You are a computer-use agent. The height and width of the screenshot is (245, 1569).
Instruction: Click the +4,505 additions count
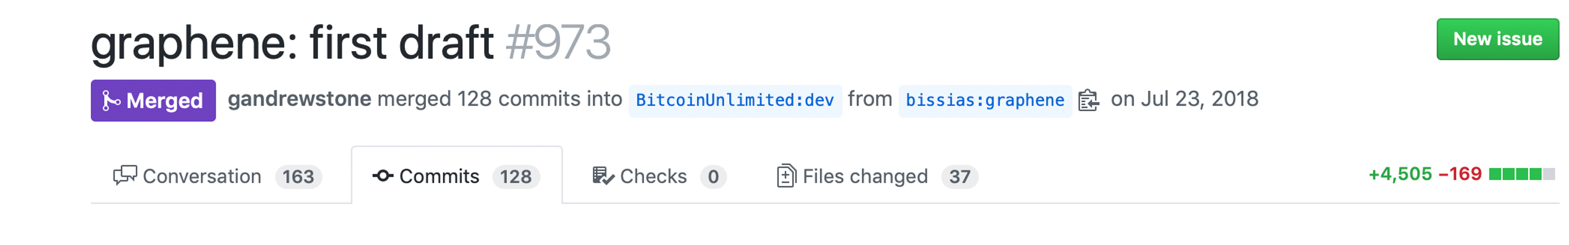(1400, 174)
